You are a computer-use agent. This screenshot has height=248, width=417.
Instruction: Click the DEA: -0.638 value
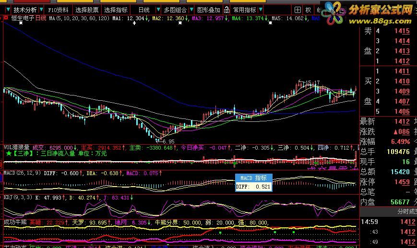pos(105,173)
